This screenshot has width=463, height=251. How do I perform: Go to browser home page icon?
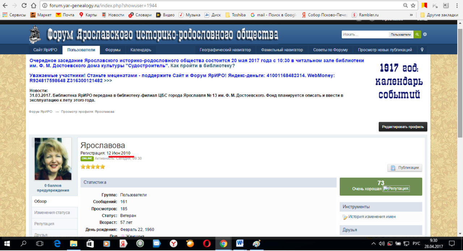coord(33,5)
